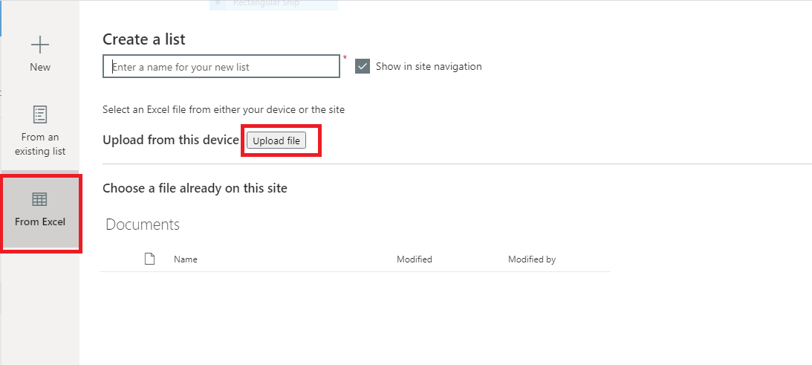This screenshot has width=812, height=365.
Task: Sort documents by Name column
Action: pyautogui.click(x=186, y=259)
